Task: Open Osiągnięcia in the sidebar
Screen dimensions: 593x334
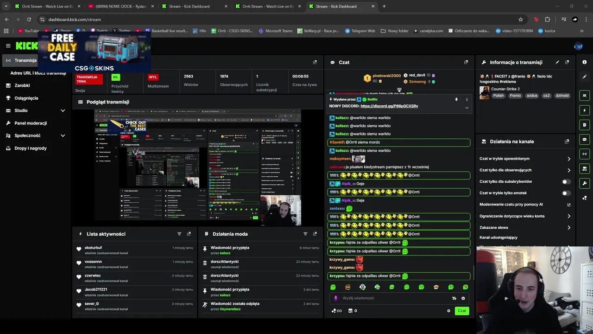Action: (x=26, y=98)
